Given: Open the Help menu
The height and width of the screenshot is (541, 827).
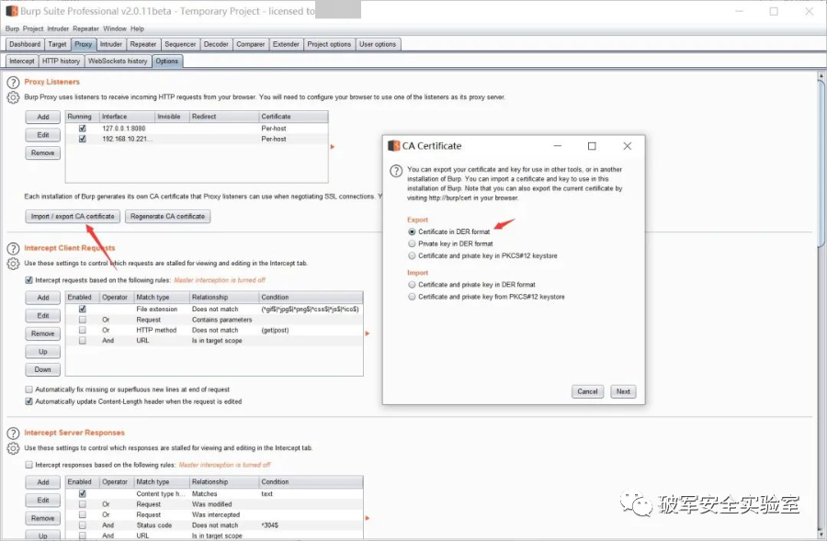Looking at the screenshot, I should tap(137, 29).
